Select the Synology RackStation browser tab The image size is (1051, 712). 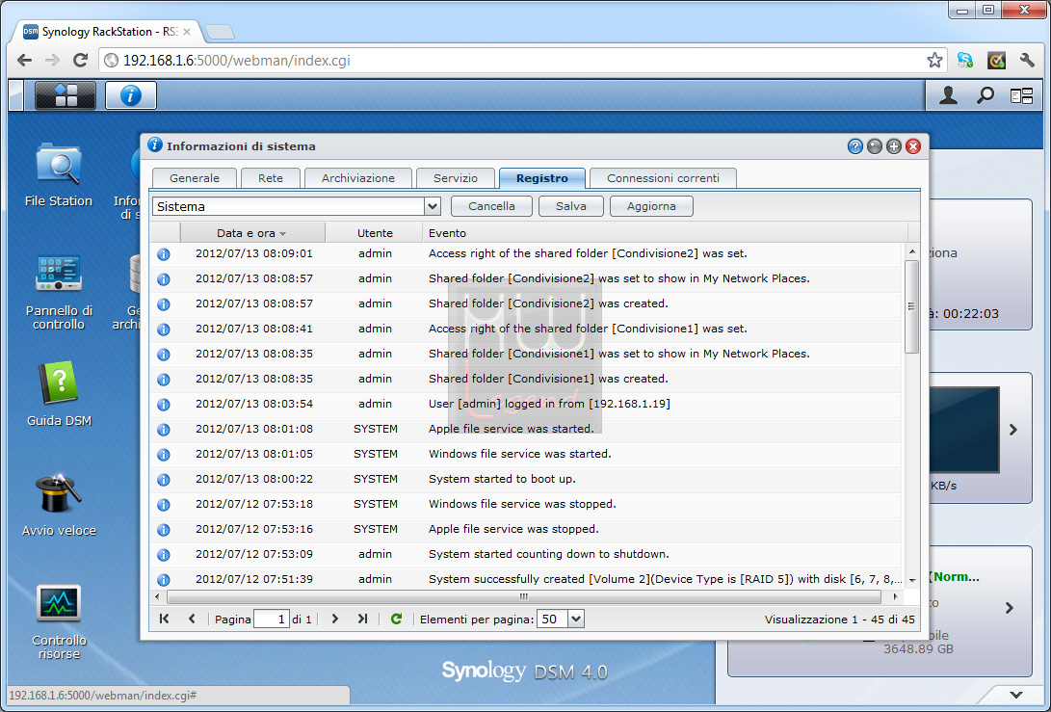point(105,32)
